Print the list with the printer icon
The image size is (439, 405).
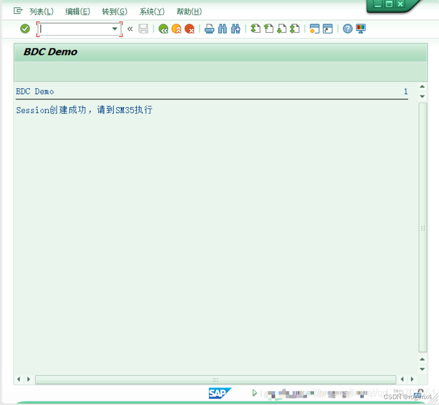209,29
